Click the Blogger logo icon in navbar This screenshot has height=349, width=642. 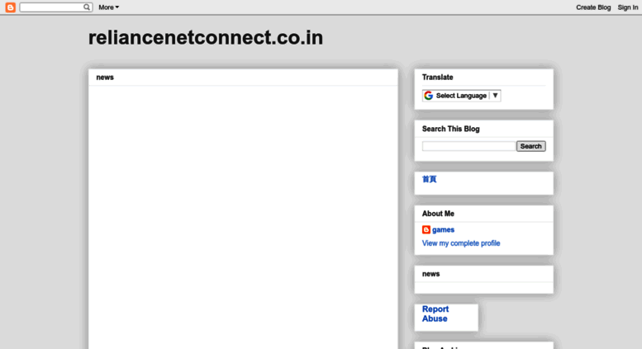pyautogui.click(x=10, y=7)
